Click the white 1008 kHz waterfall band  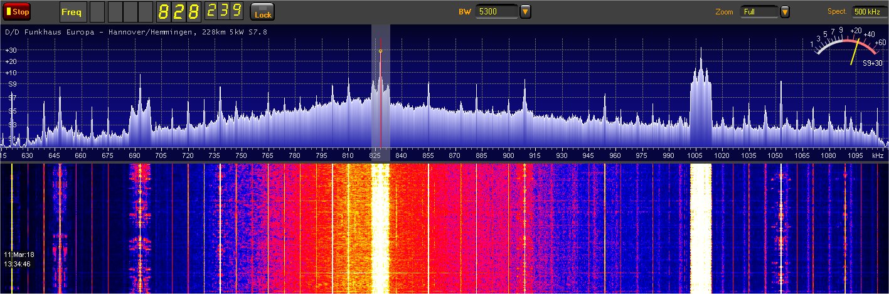point(701,226)
